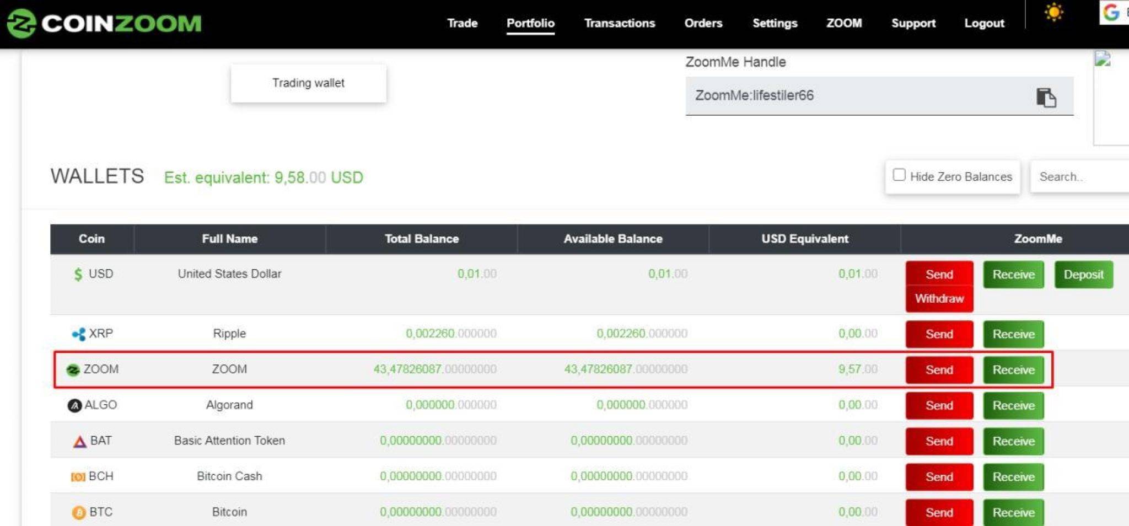
Task: Receive into the BAT wallet
Action: point(1013,442)
